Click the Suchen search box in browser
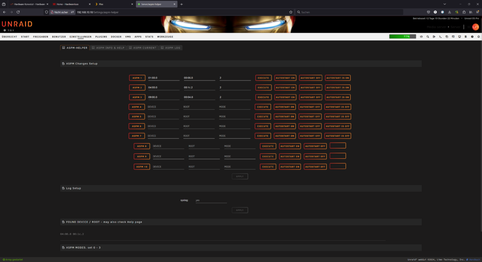Screen dimensions: 482x262 pyautogui.click(x=349, y=12)
